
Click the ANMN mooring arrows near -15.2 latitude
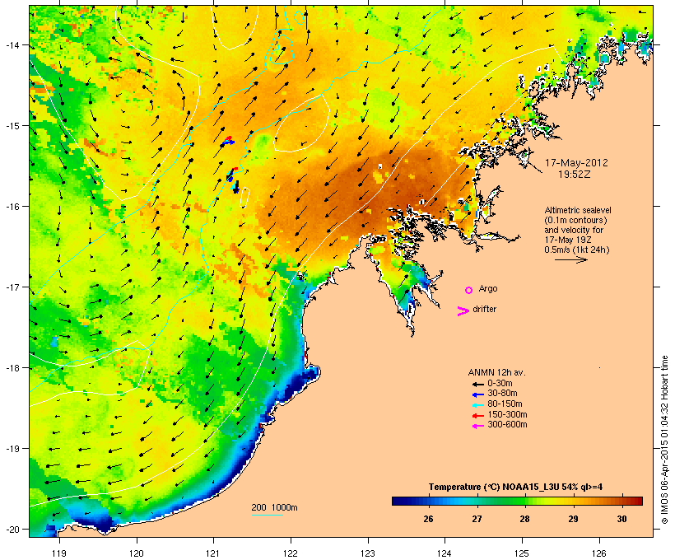[228, 141]
